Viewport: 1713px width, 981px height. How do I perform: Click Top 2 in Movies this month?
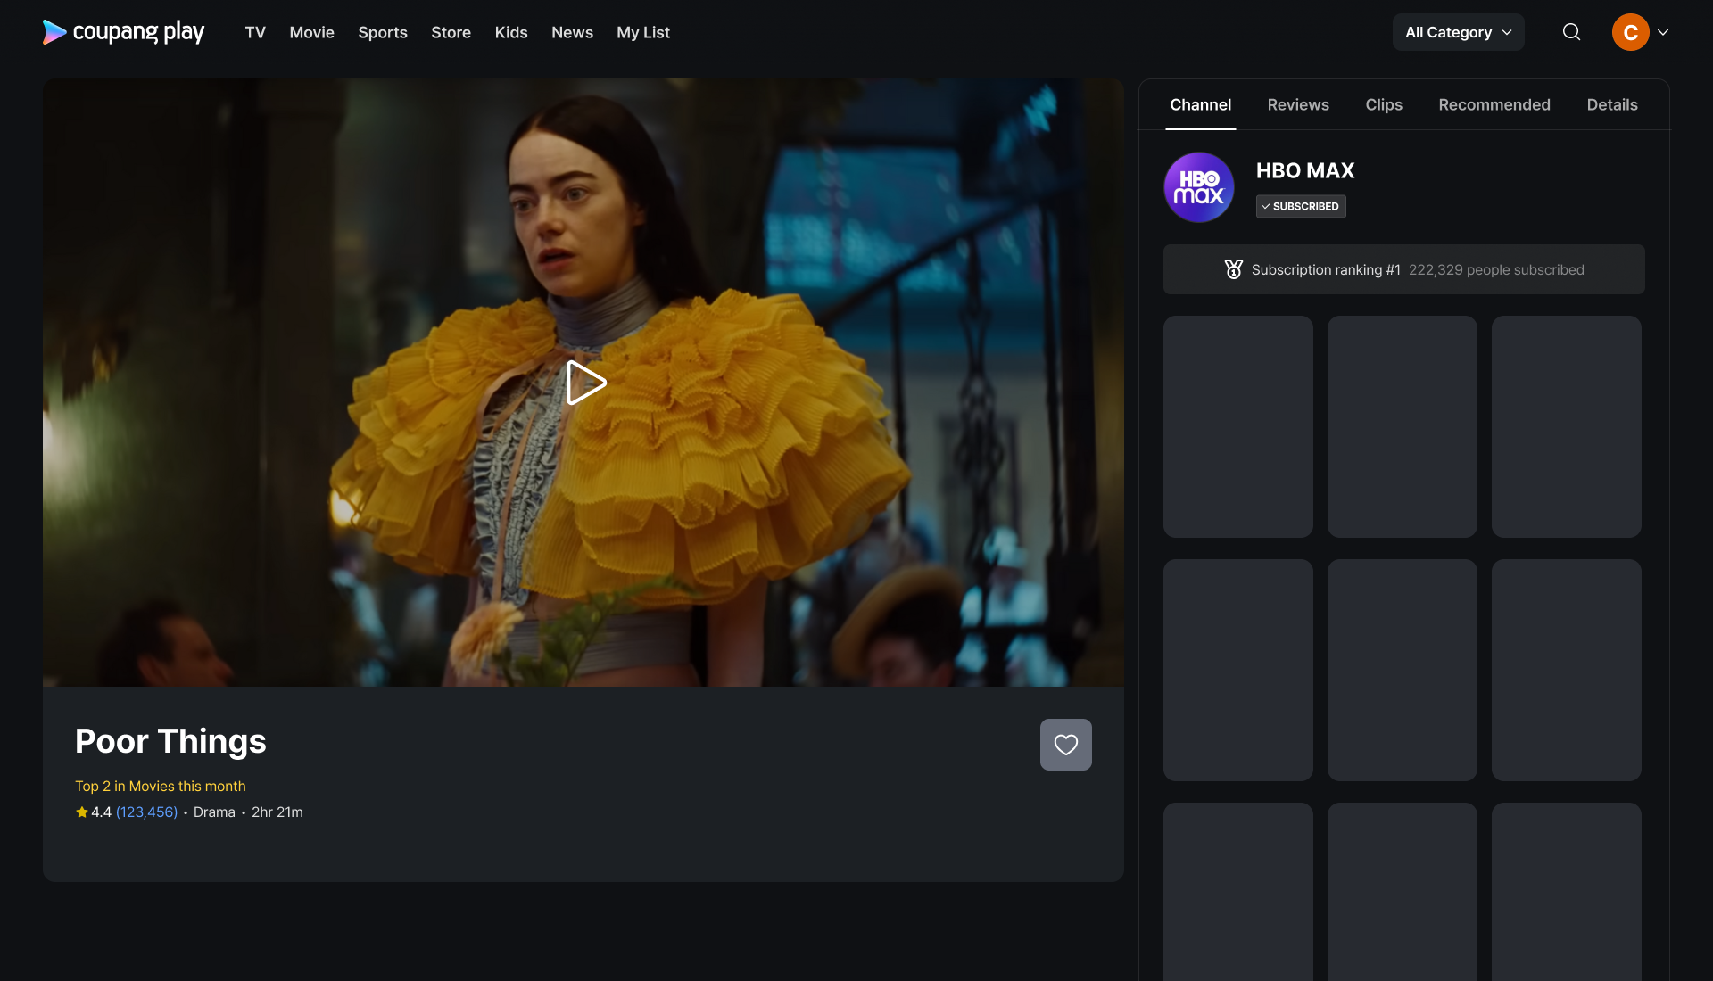coord(160,786)
